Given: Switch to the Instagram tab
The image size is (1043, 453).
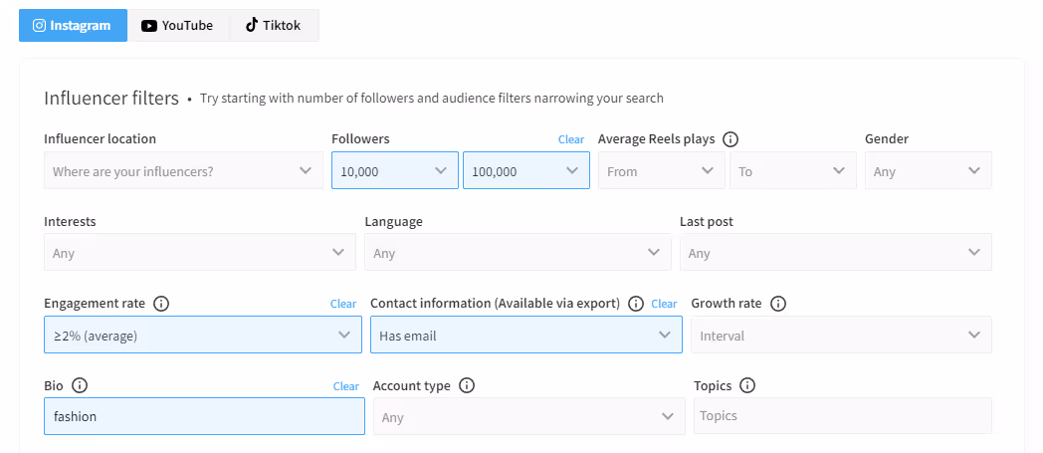Looking at the screenshot, I should [x=73, y=26].
